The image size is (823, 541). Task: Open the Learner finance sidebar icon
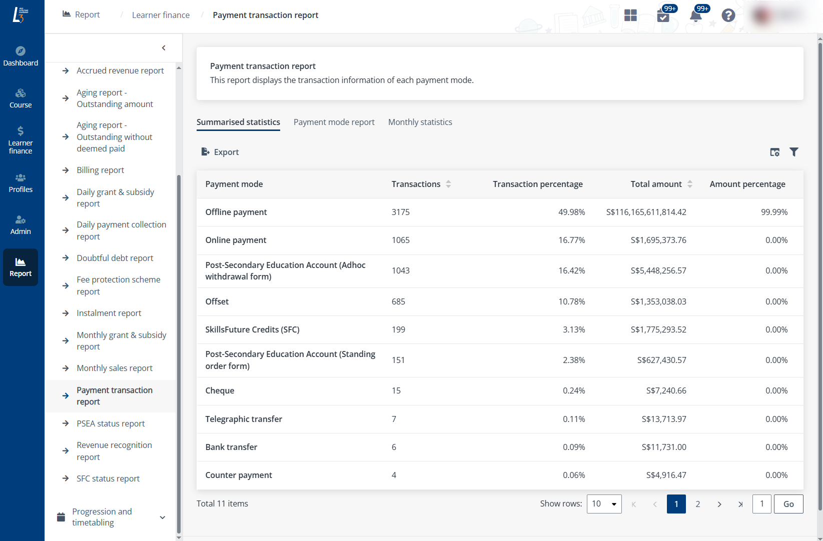pos(21,139)
